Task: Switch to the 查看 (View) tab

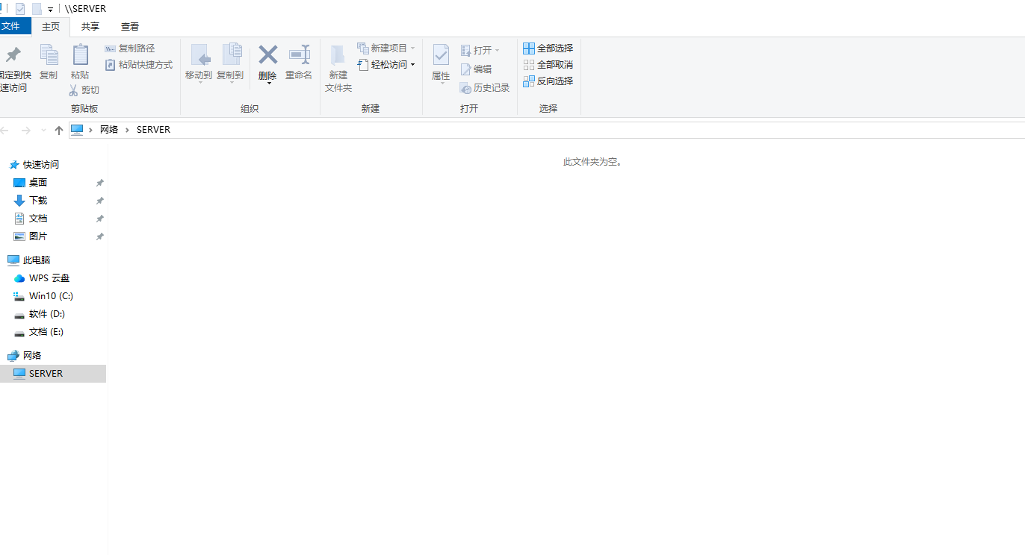Action: (130, 27)
